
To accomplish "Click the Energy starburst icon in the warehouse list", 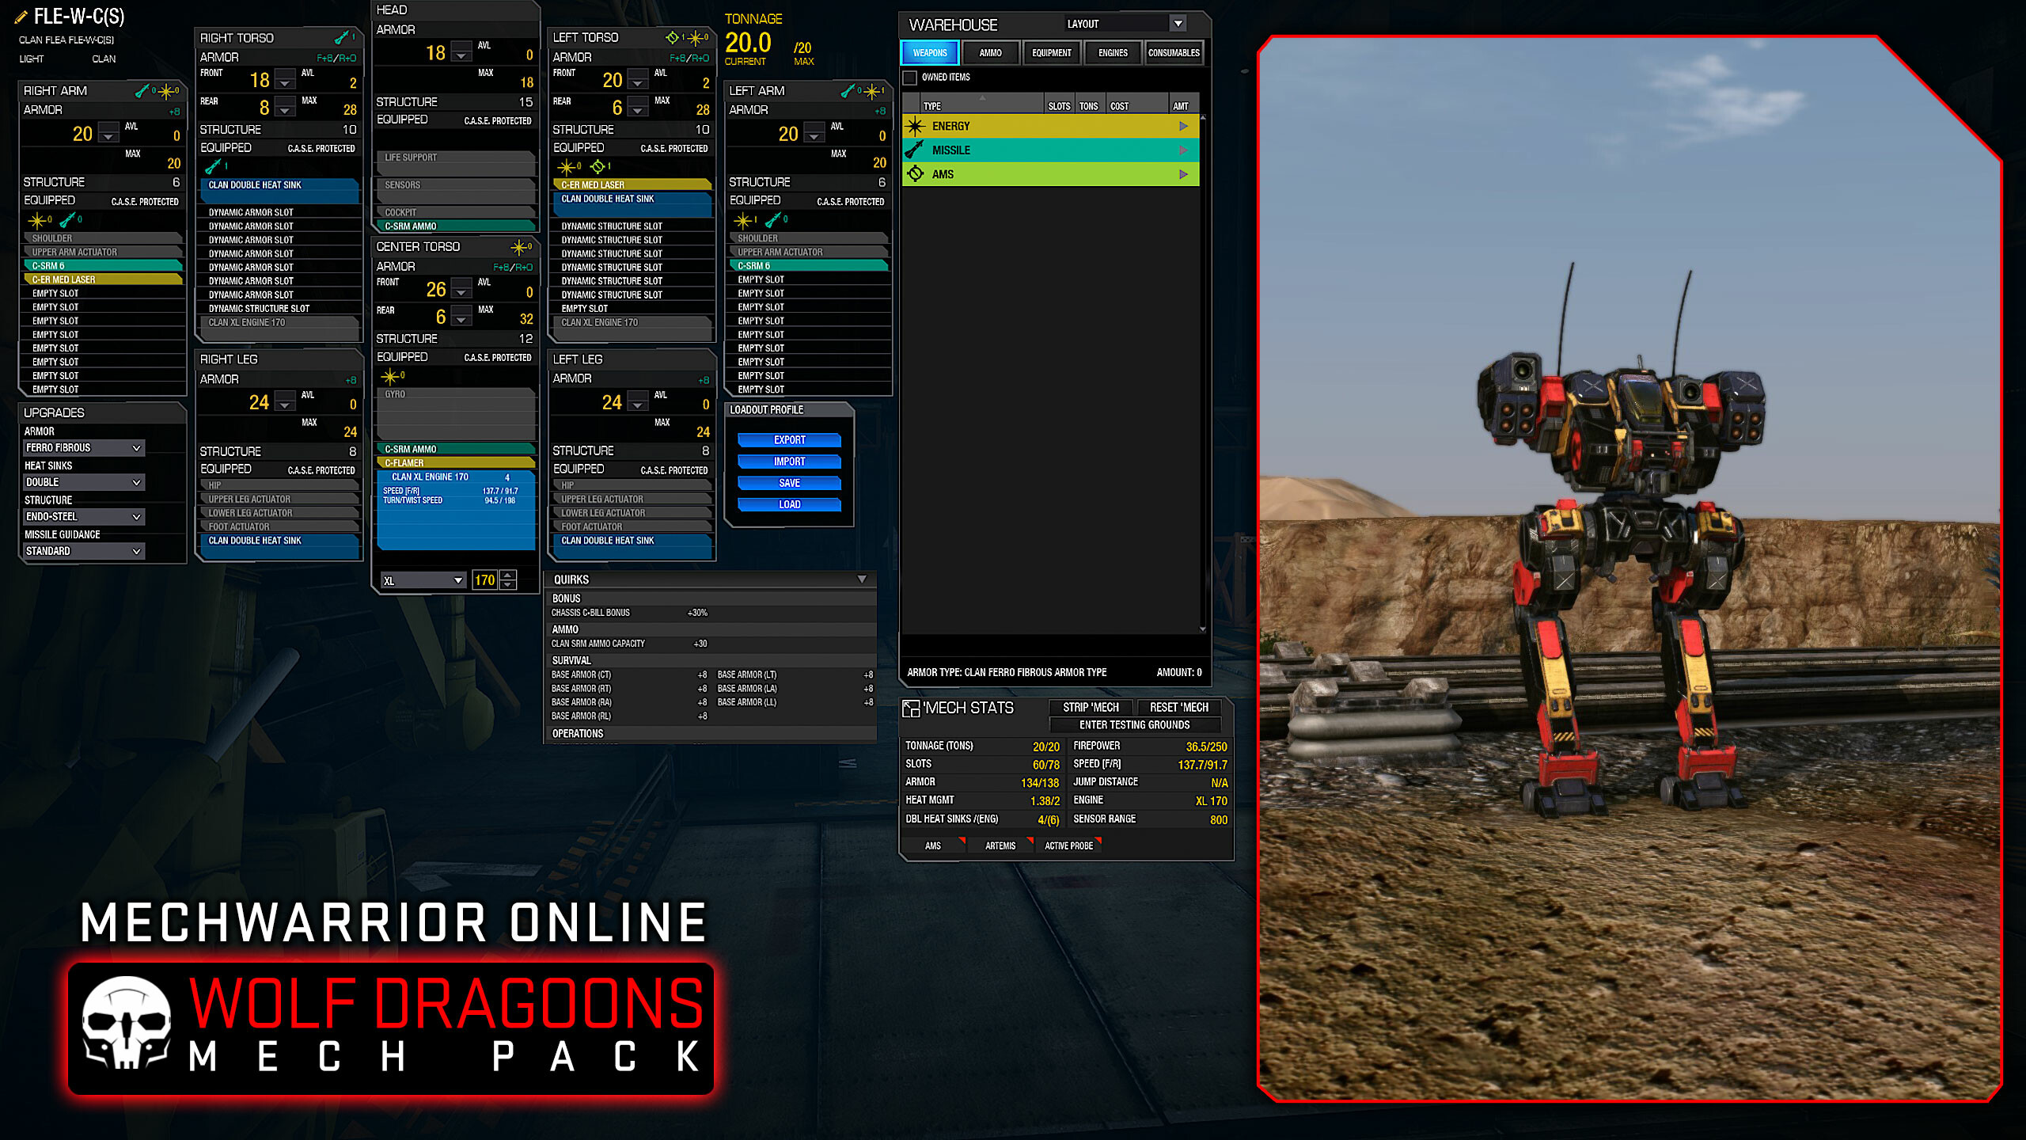I will (x=916, y=125).
